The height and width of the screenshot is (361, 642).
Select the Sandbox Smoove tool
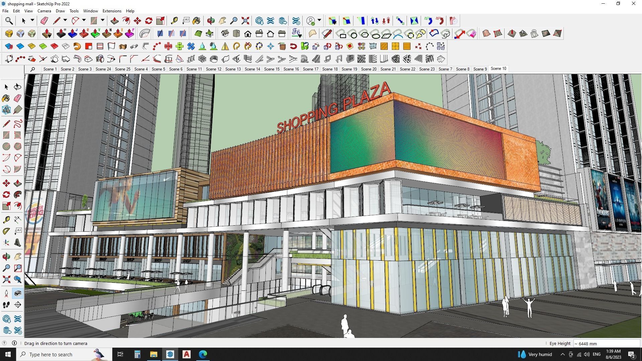pyautogui.click(x=512, y=33)
